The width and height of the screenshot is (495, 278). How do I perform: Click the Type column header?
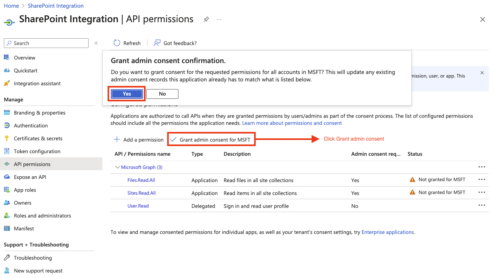pos(197,154)
